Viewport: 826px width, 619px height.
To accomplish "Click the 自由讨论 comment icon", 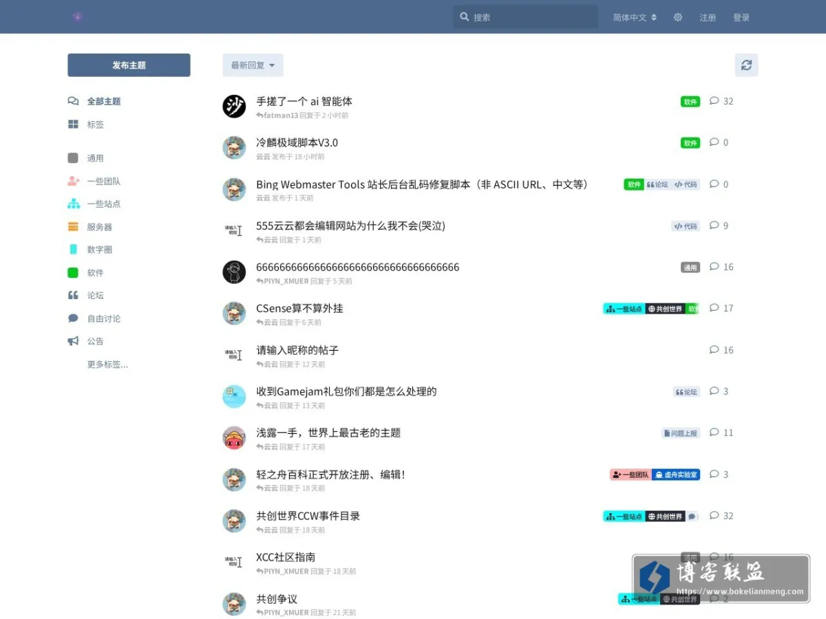I will [73, 318].
